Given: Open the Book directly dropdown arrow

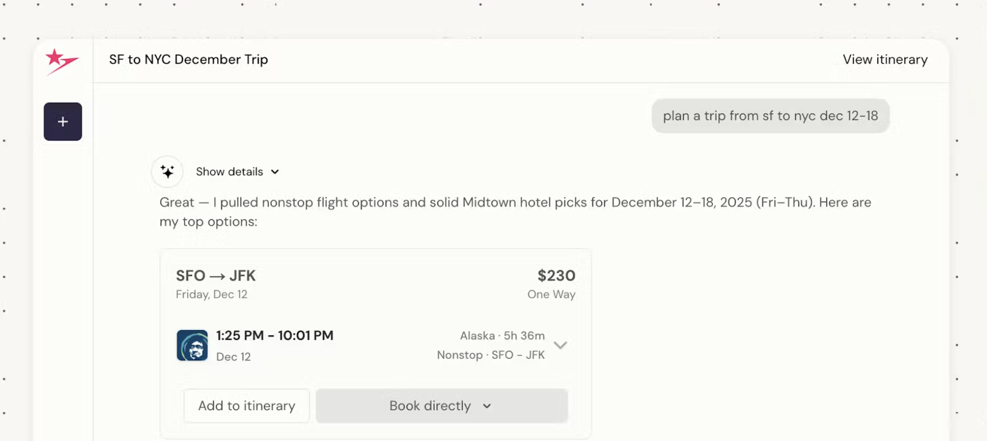Looking at the screenshot, I should coord(487,406).
